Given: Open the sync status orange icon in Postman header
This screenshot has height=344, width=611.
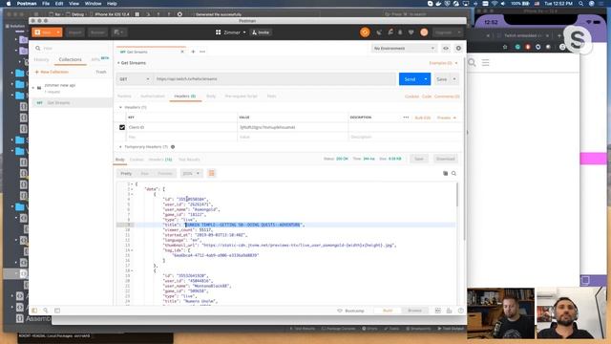Looking at the screenshot, I should [365, 32].
